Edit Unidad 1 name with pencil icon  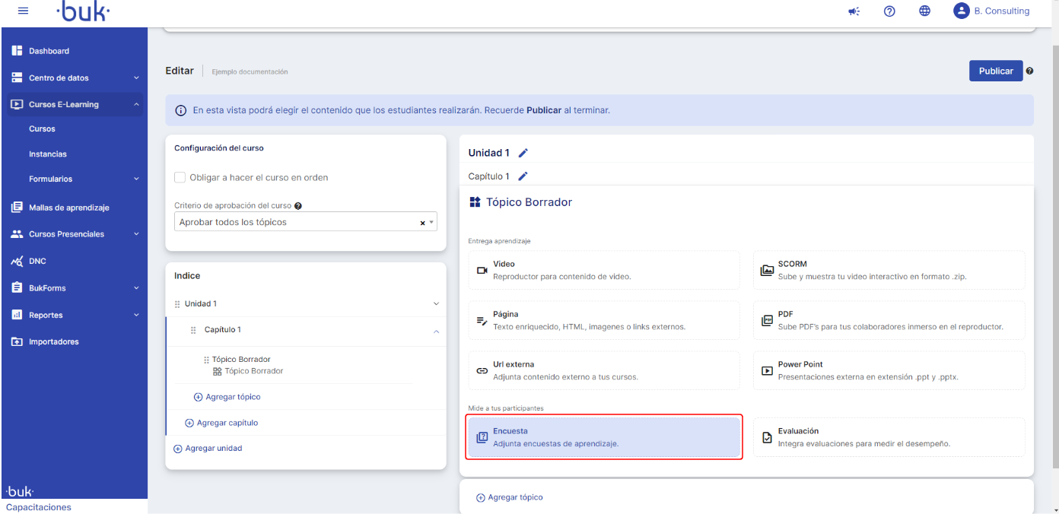tap(523, 153)
